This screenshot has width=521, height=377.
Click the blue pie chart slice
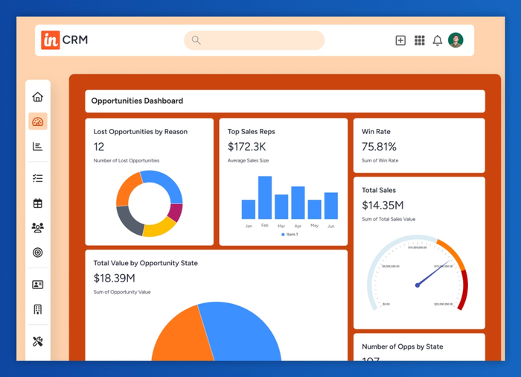(243, 331)
